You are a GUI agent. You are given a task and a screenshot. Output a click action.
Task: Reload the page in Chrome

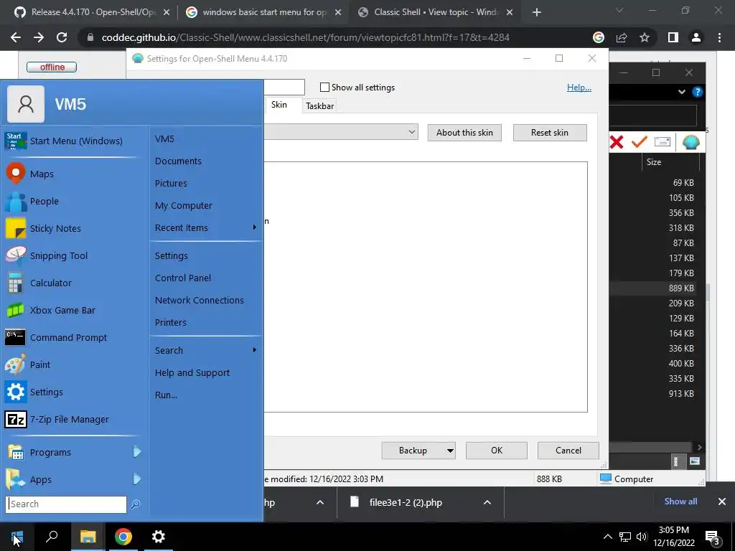pos(62,37)
